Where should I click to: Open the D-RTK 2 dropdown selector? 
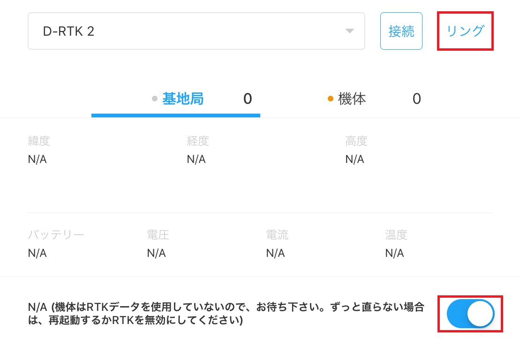(x=196, y=31)
